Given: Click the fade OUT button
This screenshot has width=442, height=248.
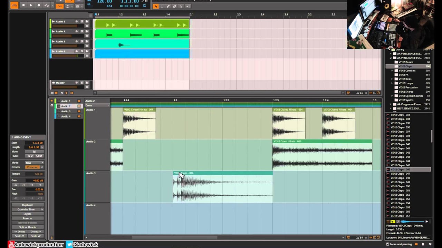Looking at the screenshot, I should 39,156.
